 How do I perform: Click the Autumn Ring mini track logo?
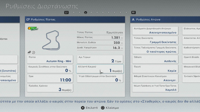[33, 28]
